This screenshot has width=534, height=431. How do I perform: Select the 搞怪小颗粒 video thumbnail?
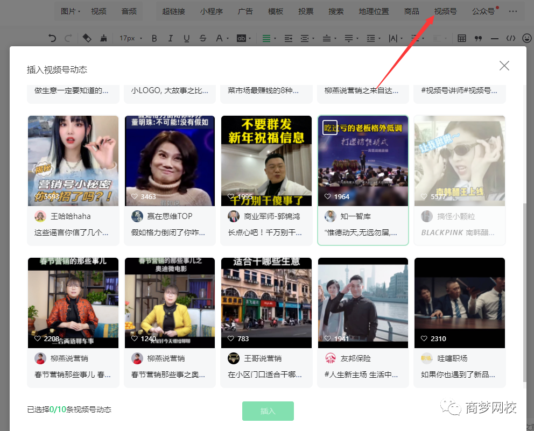460,161
